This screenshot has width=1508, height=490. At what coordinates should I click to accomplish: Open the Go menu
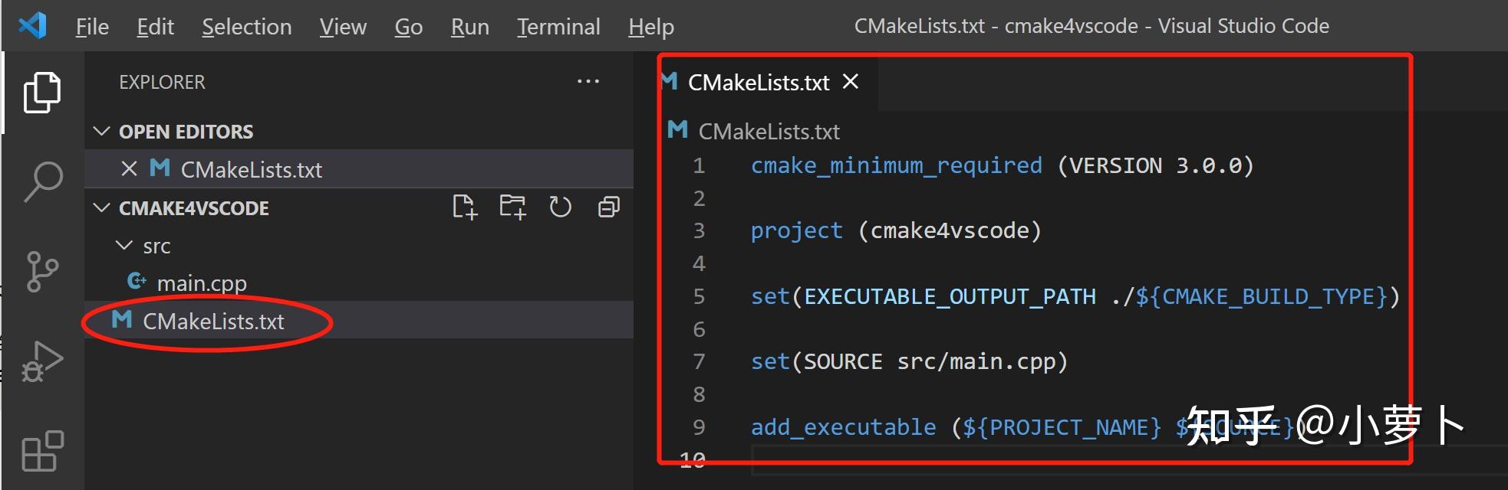[409, 27]
